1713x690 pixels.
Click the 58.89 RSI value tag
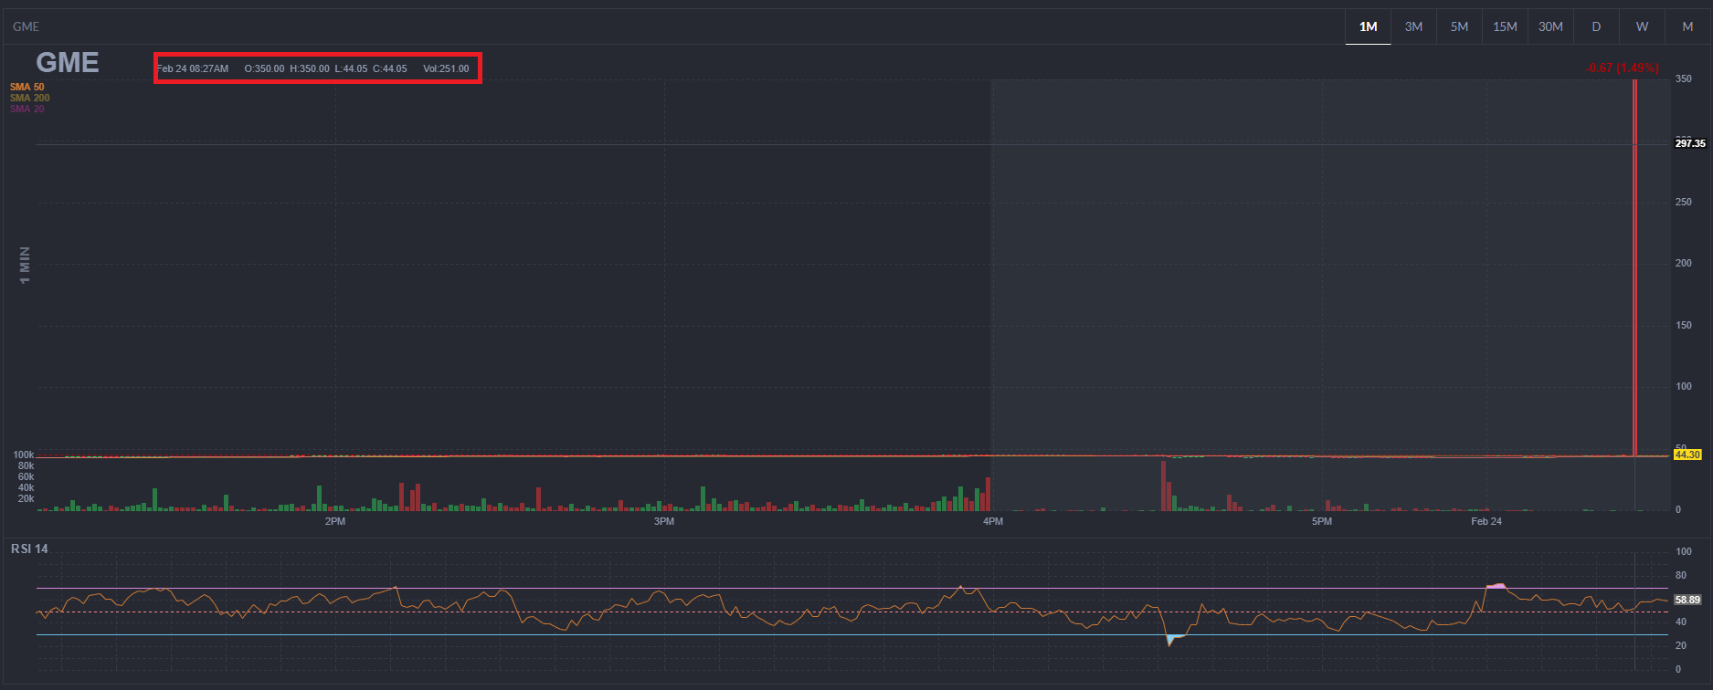(1687, 600)
